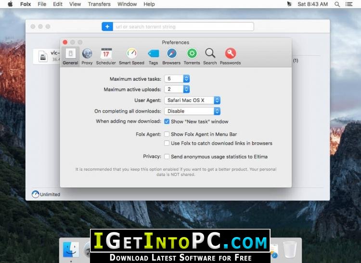Enable Send anonymous usage statistics to Eltima
This screenshot has height=263, width=361.
pyautogui.click(x=167, y=157)
